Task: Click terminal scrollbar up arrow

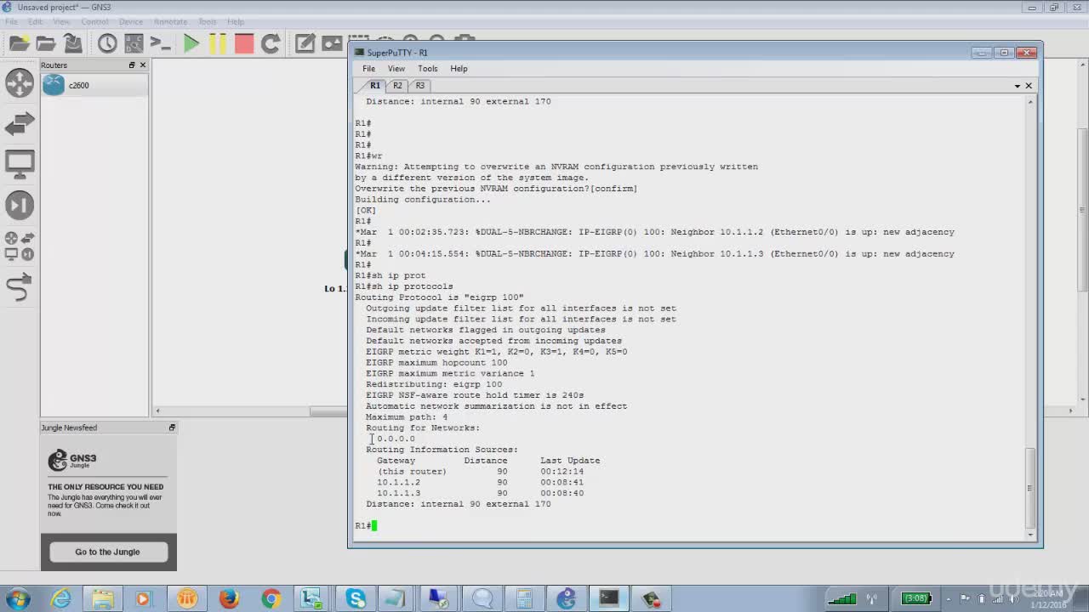Action: point(1030,101)
